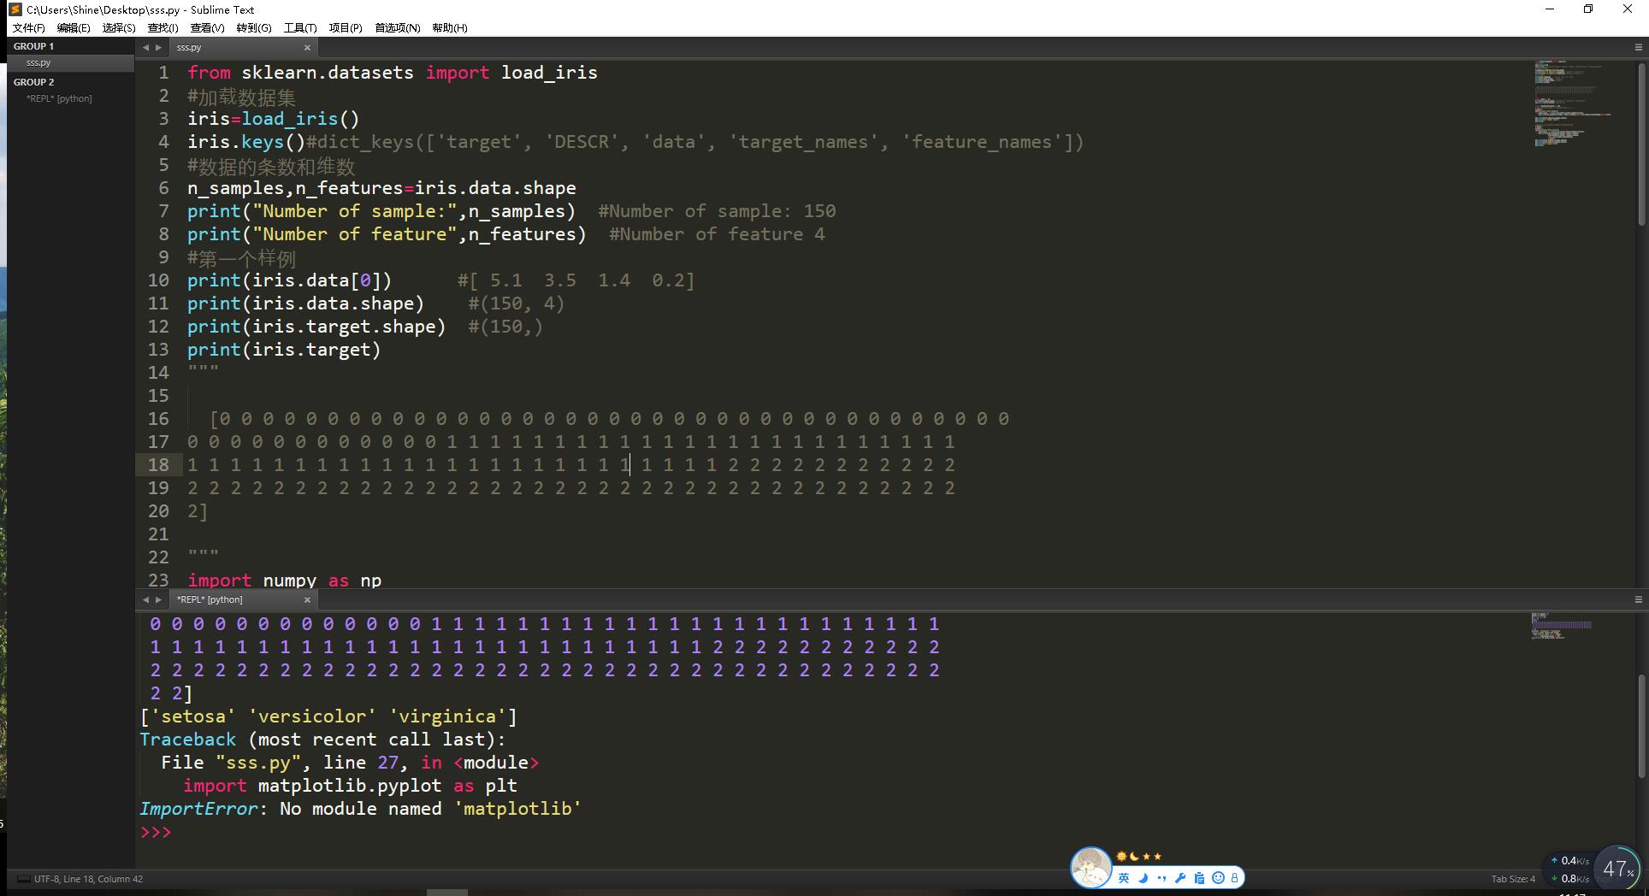Click the punctuation mode icon on the IME toolbar

pos(1161,878)
